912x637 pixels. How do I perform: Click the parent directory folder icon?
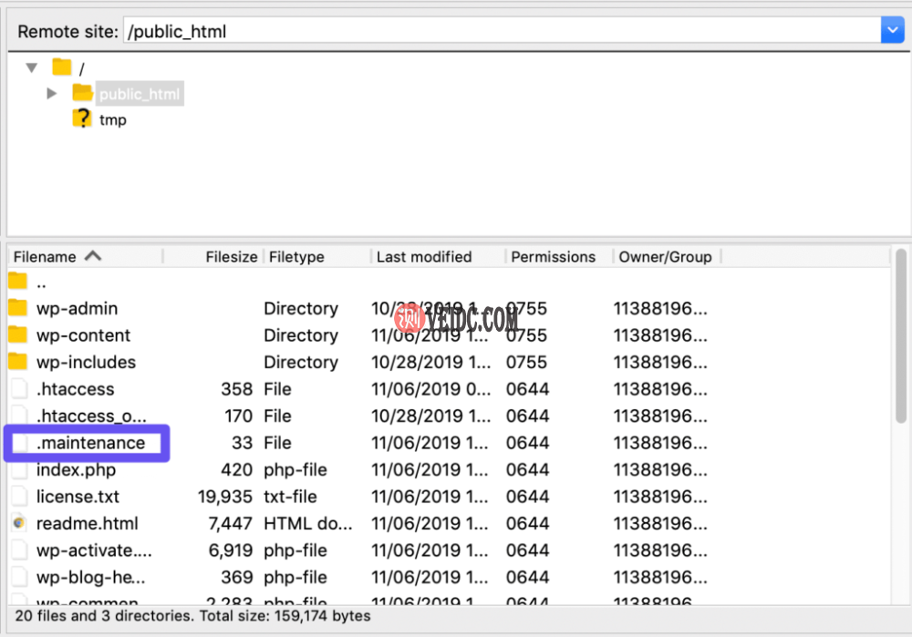click(16, 282)
